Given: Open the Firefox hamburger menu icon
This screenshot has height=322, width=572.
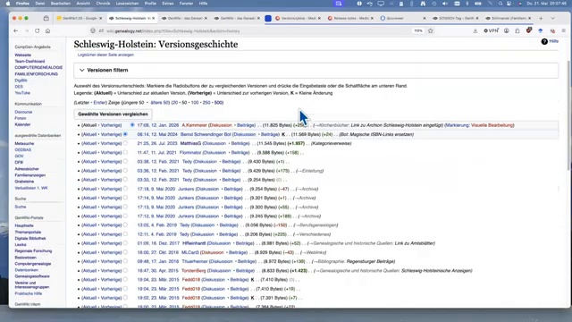Looking at the screenshot, I should point(564,31).
